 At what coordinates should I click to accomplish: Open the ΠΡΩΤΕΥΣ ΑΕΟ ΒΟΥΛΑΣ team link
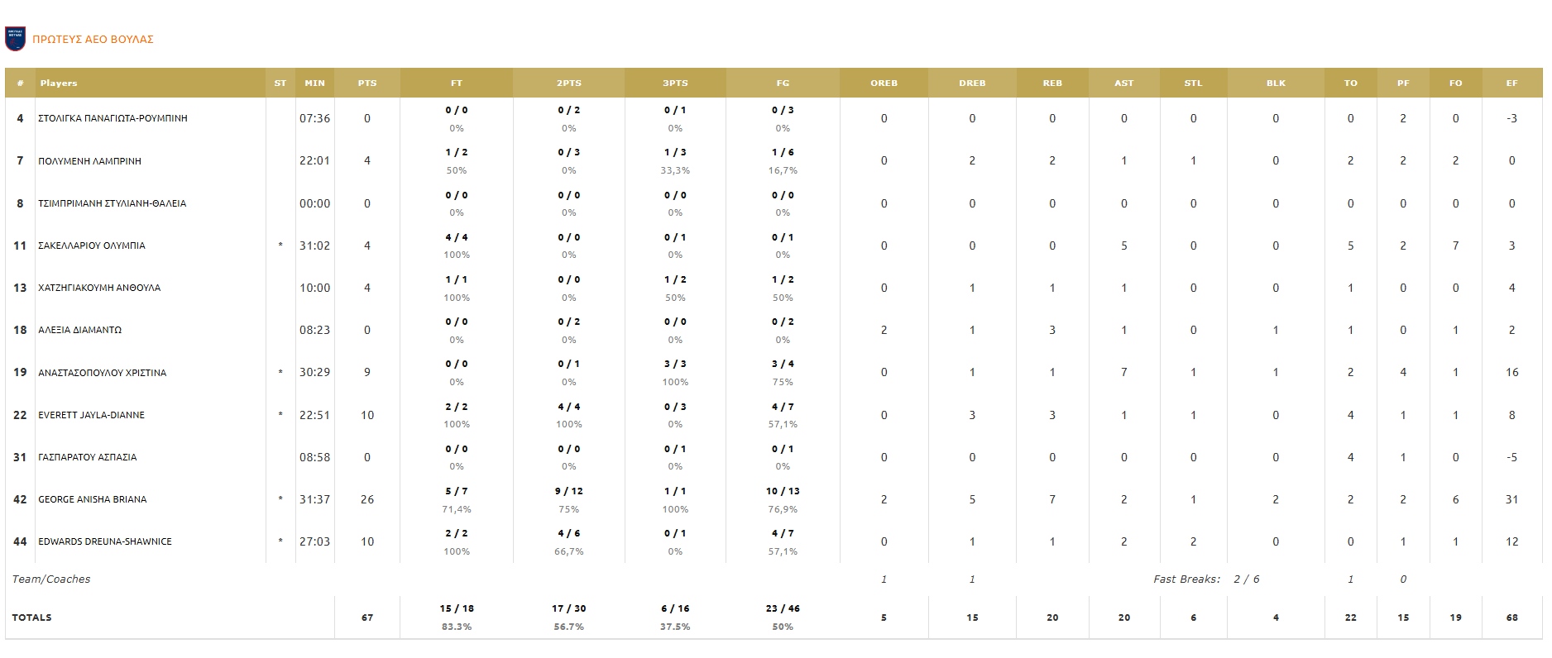tap(93, 40)
